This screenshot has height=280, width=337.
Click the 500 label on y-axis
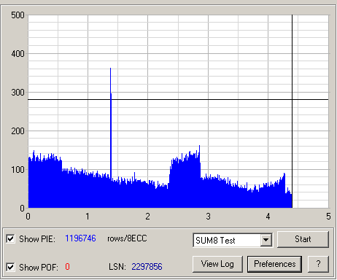[x=18, y=15]
